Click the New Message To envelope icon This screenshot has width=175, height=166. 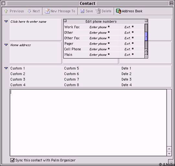[47, 11]
